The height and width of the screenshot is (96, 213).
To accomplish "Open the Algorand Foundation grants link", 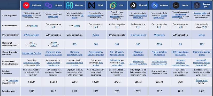I will [138, 53].
